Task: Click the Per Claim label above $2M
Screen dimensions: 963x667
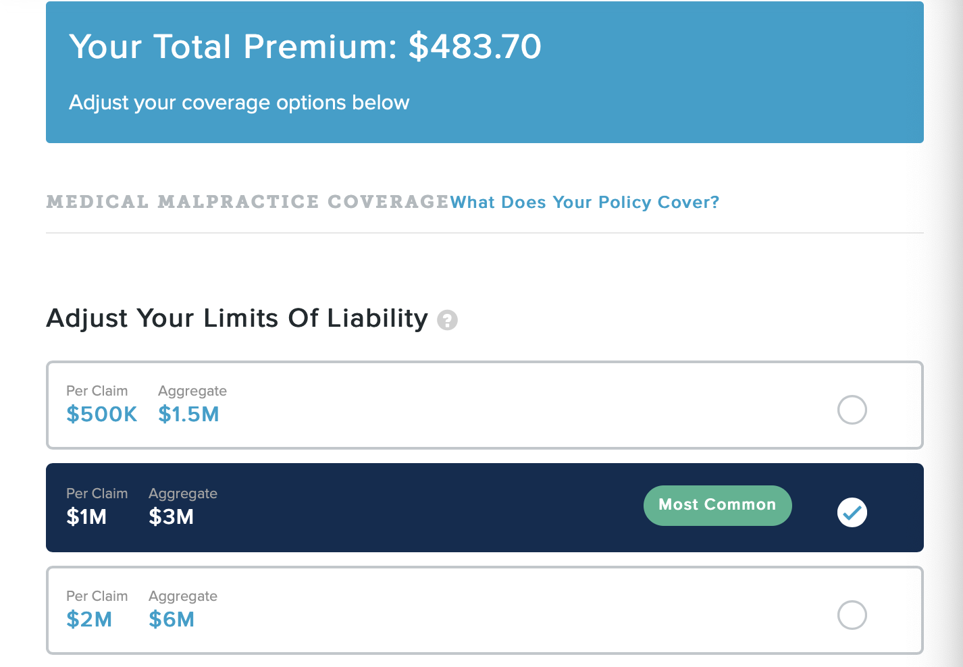Action: pos(97,596)
